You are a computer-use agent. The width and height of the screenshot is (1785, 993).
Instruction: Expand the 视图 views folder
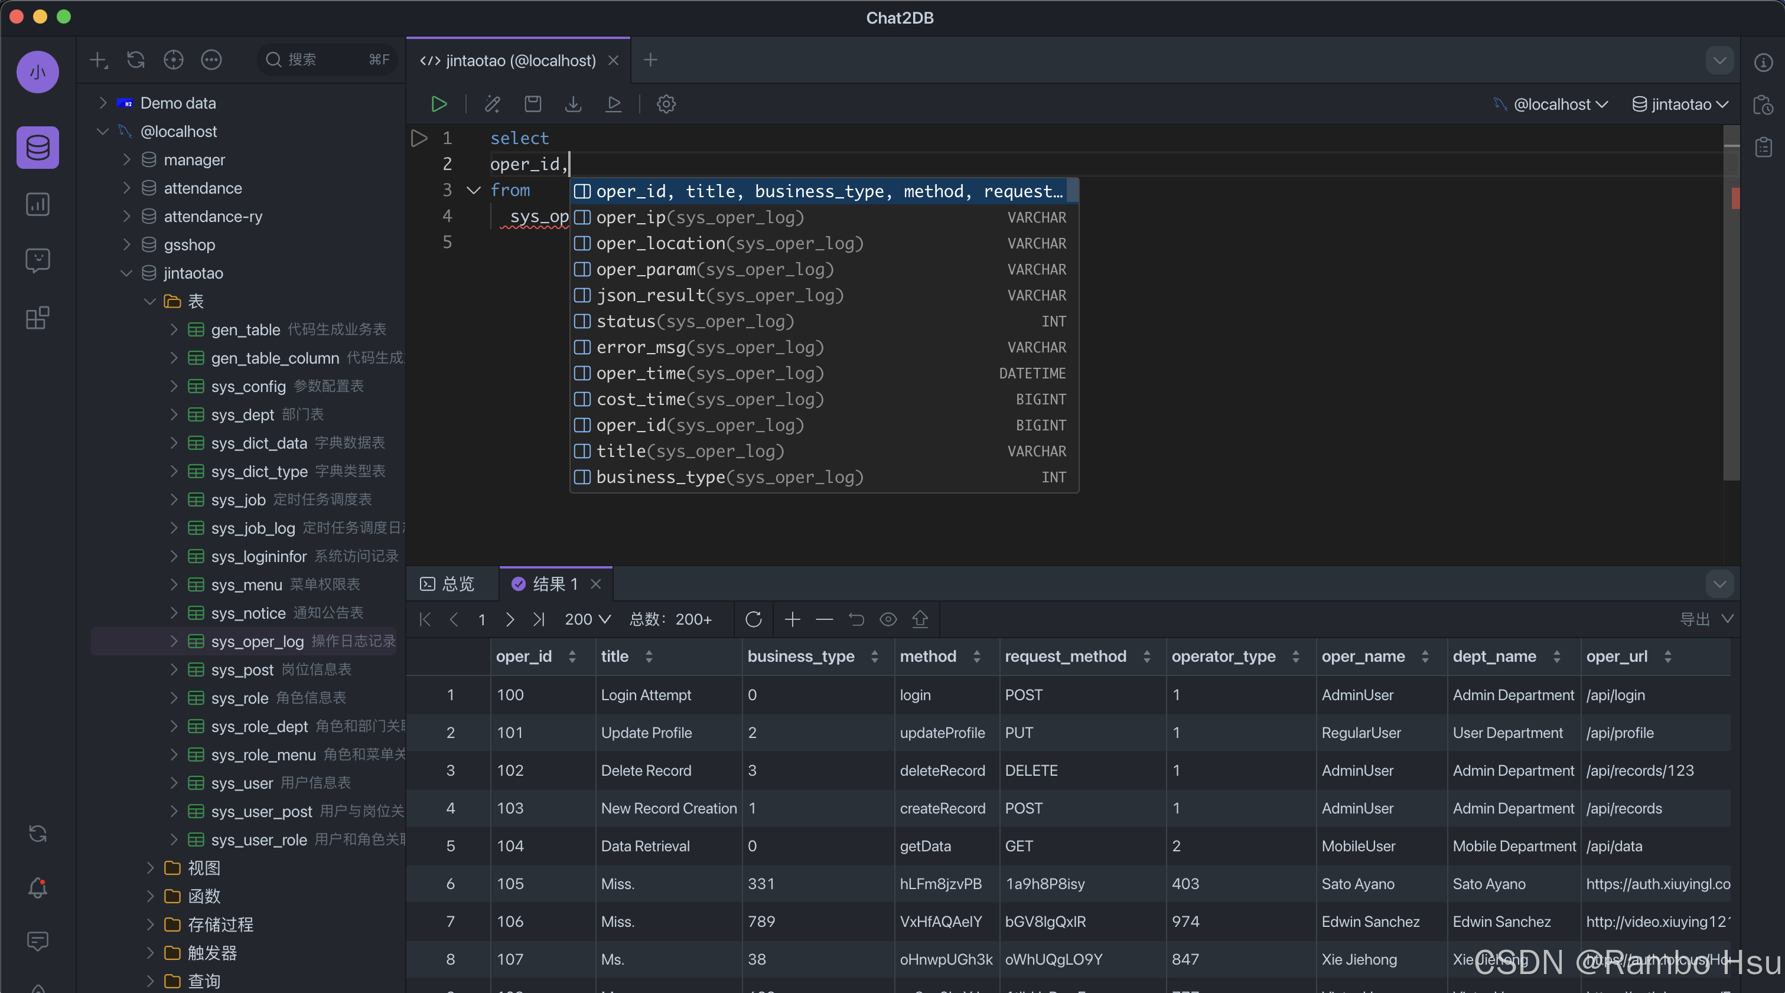149,868
